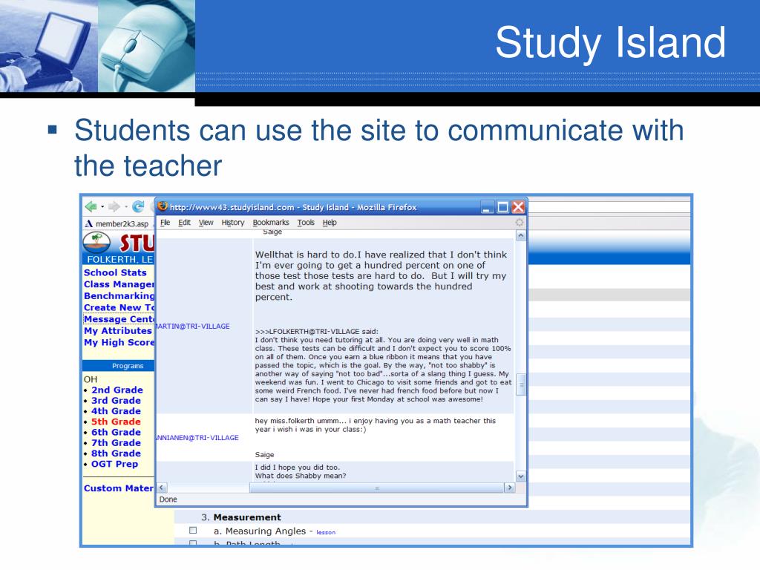Open the Help menu
Screen dimensions: 760x570
point(330,223)
